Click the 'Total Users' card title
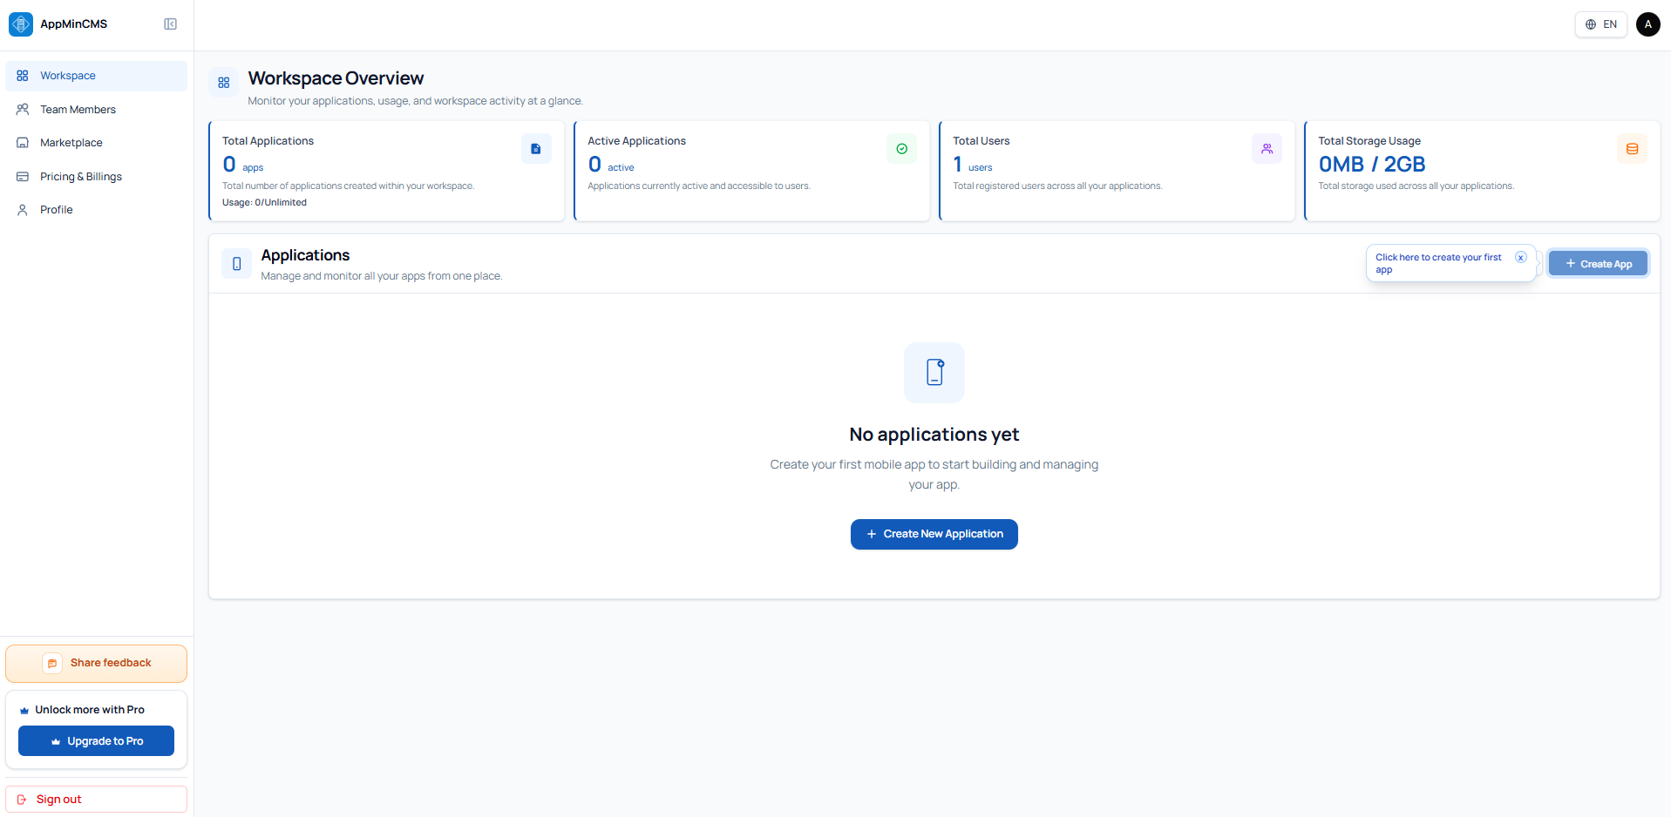The width and height of the screenshot is (1671, 817). coord(982,141)
